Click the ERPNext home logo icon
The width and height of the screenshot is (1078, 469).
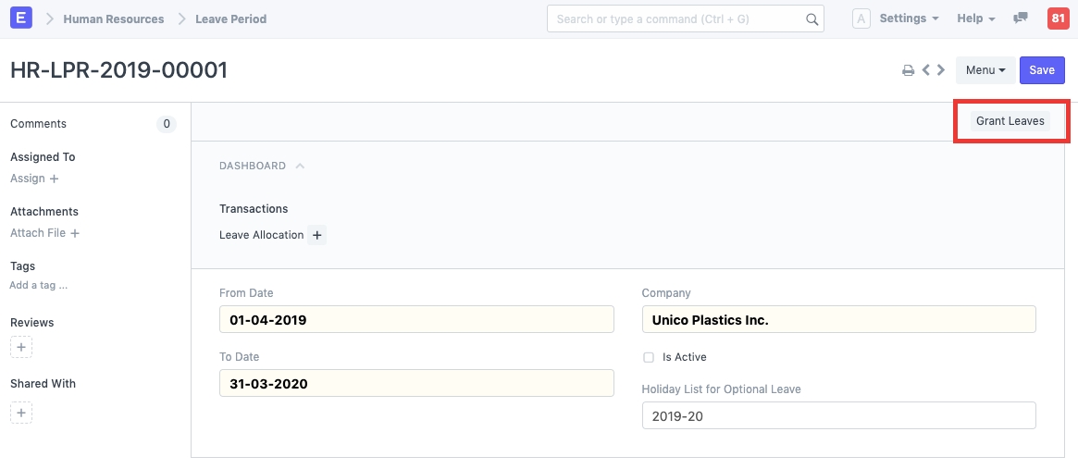[x=19, y=19]
